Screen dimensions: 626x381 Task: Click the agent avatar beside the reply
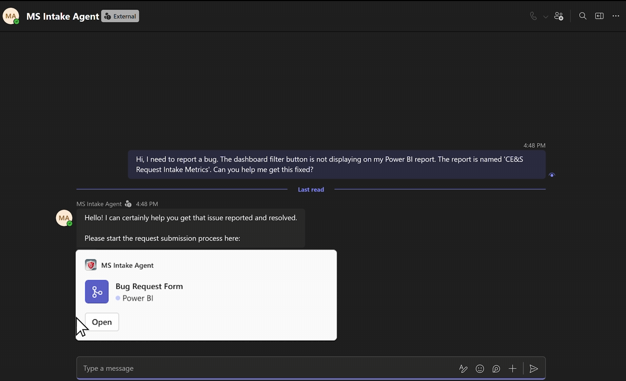tap(64, 218)
